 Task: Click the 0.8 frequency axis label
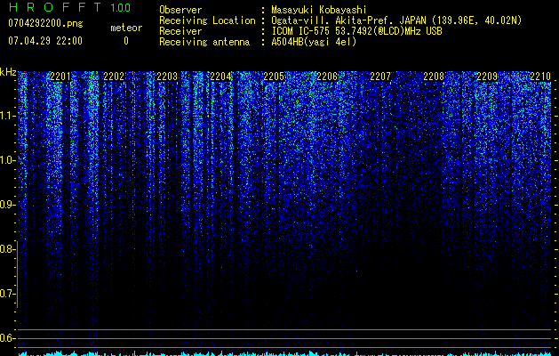(6, 249)
